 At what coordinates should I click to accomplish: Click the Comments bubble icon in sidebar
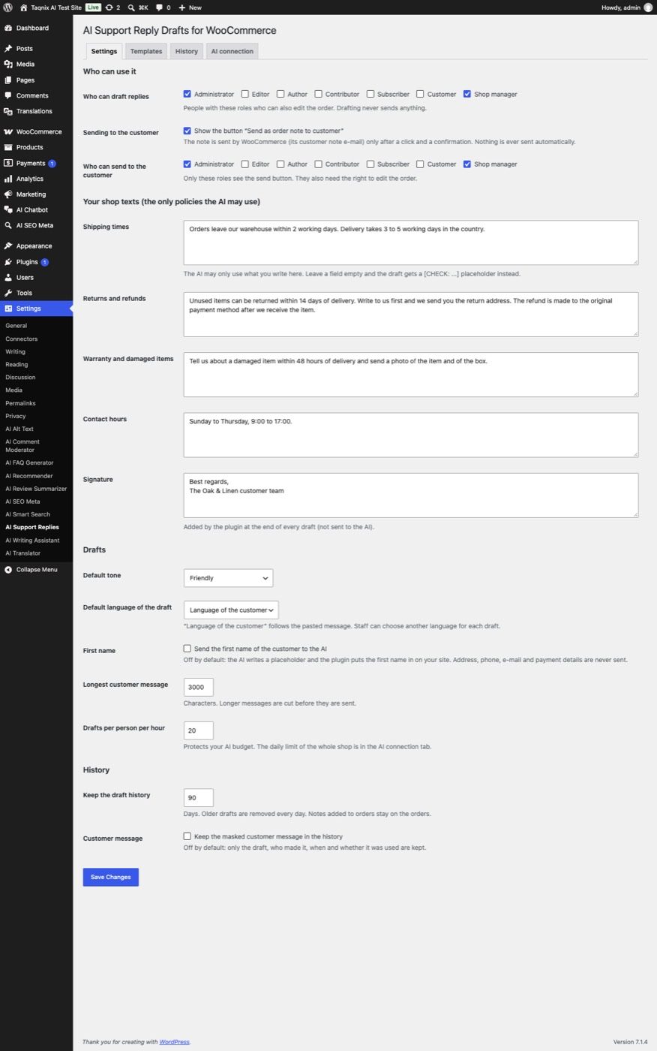click(x=8, y=95)
